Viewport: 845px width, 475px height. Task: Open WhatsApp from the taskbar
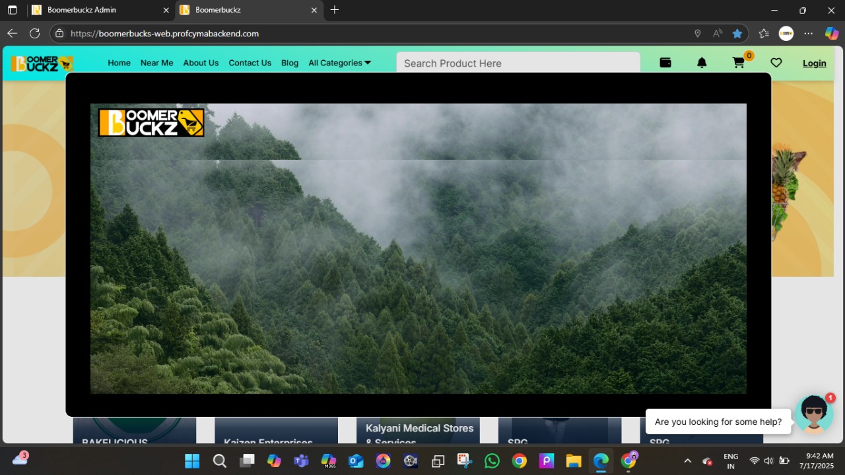(492, 461)
